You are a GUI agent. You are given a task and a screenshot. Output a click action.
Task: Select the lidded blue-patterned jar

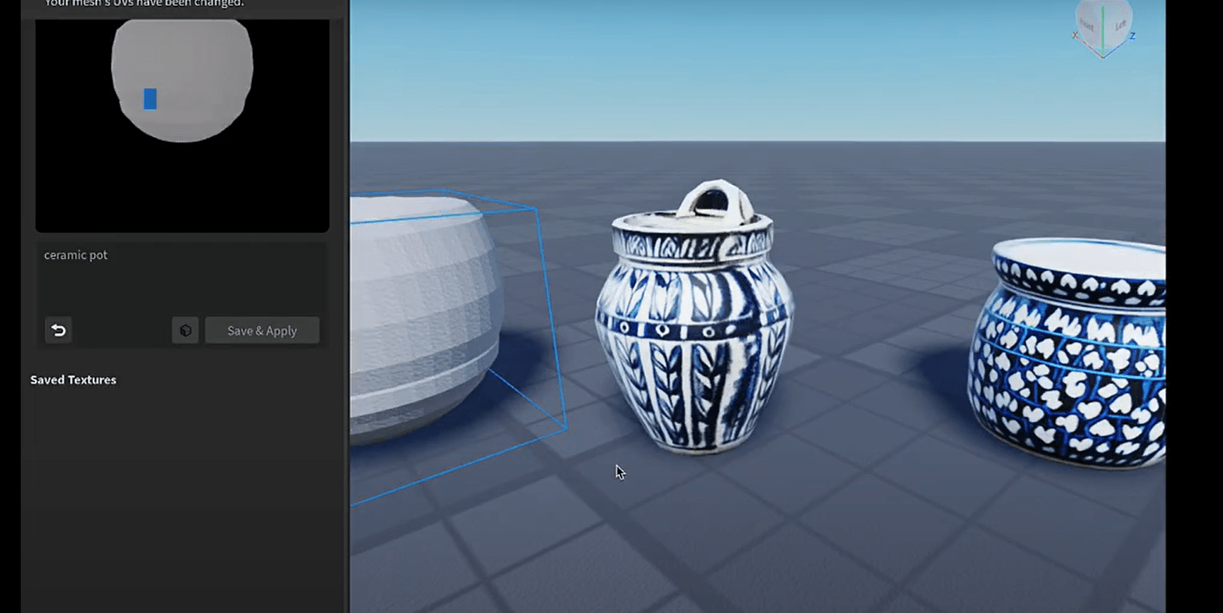click(x=690, y=335)
